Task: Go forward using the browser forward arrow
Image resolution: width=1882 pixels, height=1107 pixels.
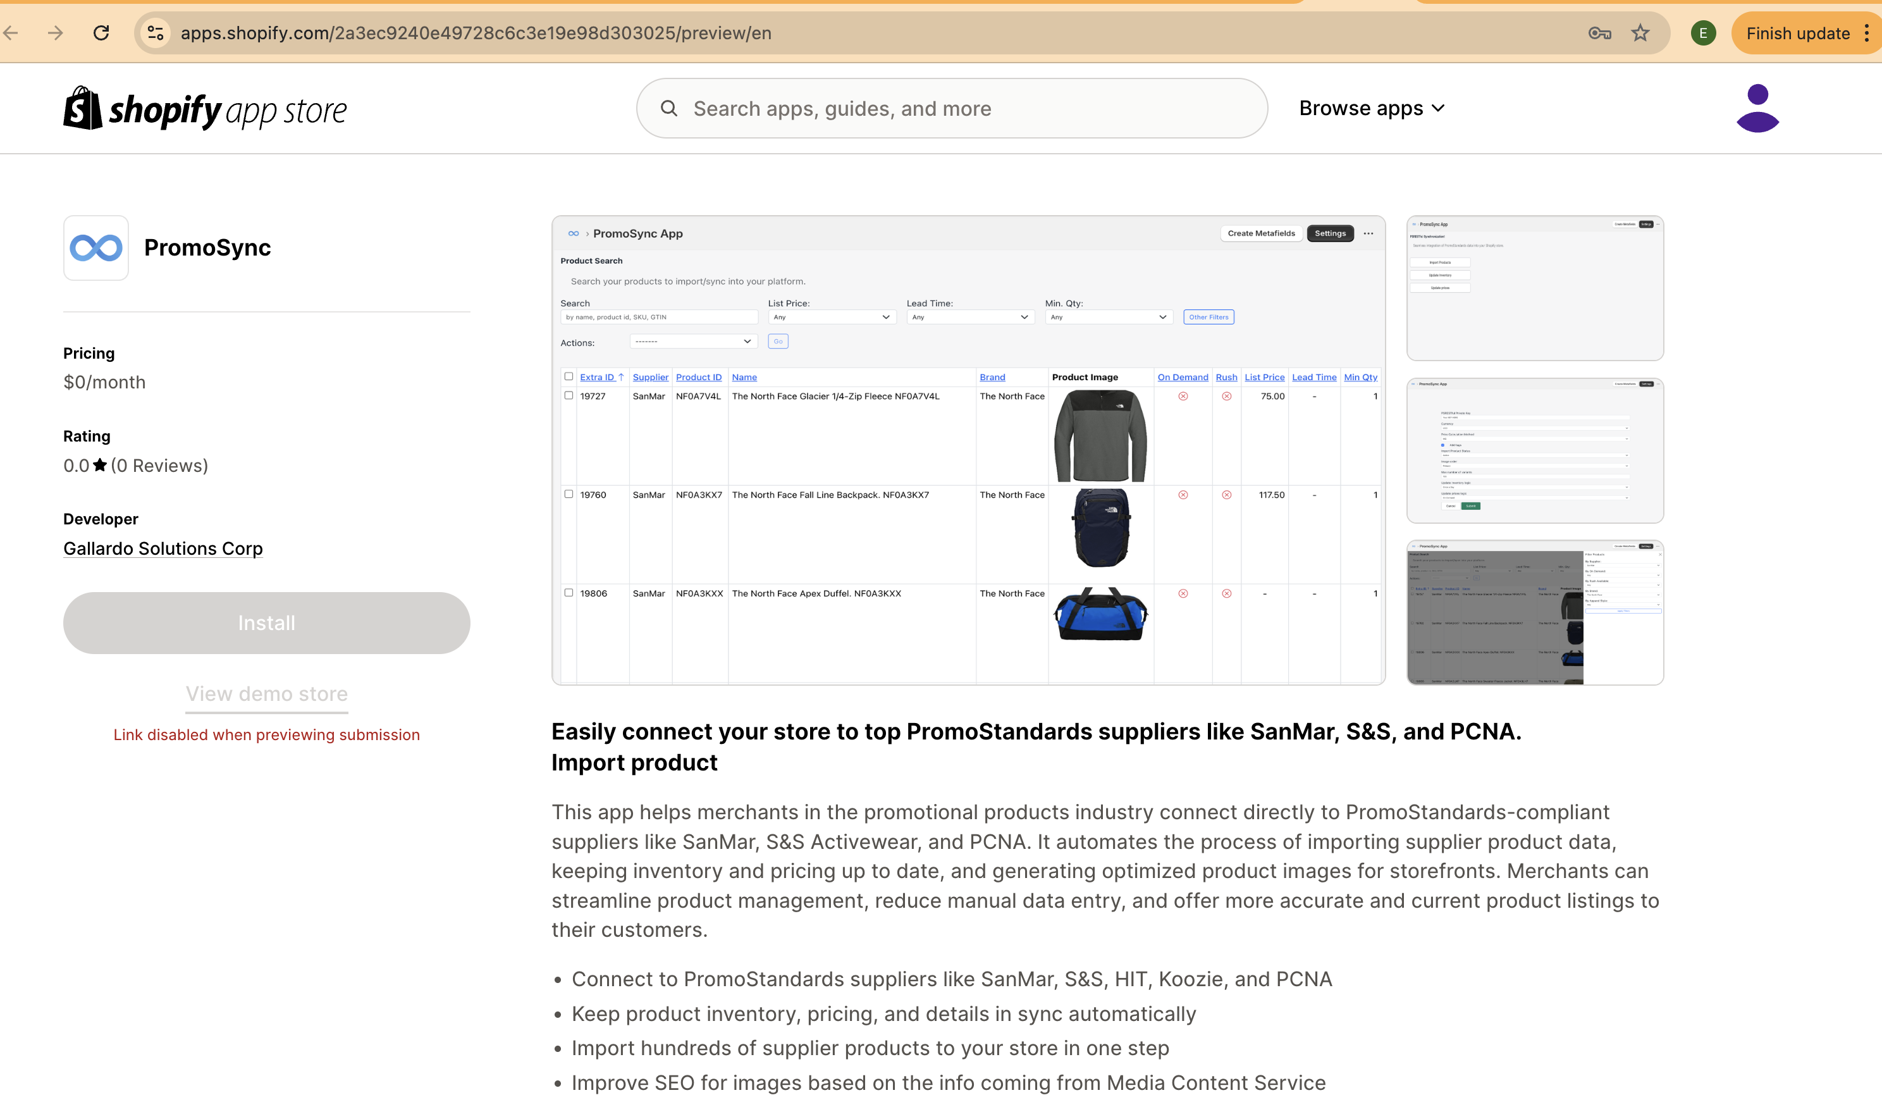Action: [x=56, y=33]
